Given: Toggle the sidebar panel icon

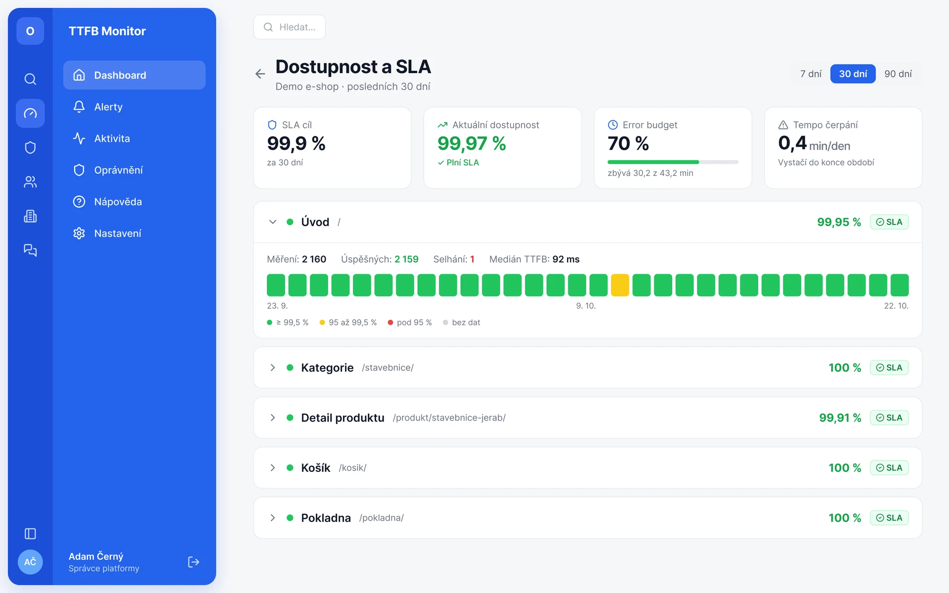Looking at the screenshot, I should [30, 534].
